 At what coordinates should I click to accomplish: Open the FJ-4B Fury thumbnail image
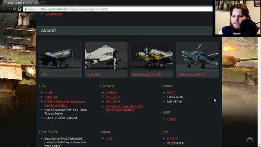pos(106,56)
